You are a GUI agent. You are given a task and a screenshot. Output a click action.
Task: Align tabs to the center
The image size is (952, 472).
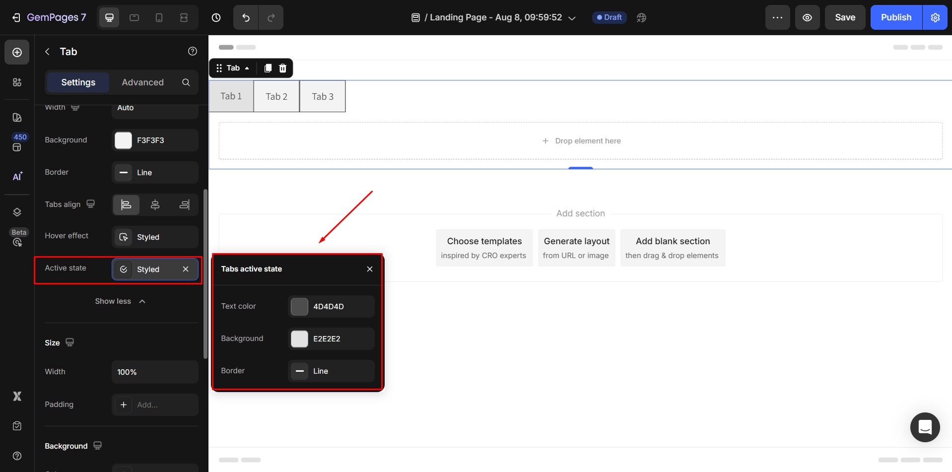tap(155, 204)
